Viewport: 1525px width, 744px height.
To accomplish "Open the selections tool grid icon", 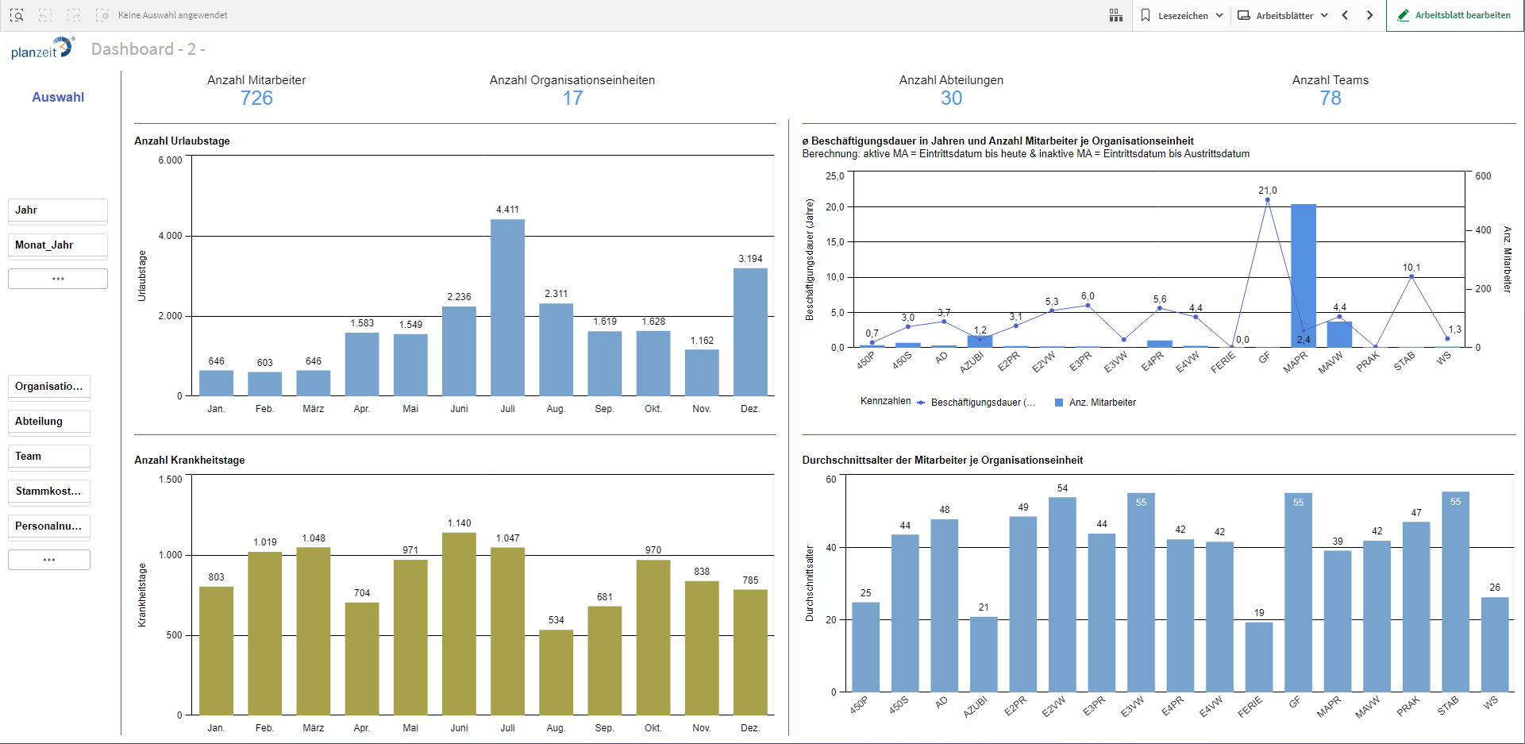I will click(1115, 15).
